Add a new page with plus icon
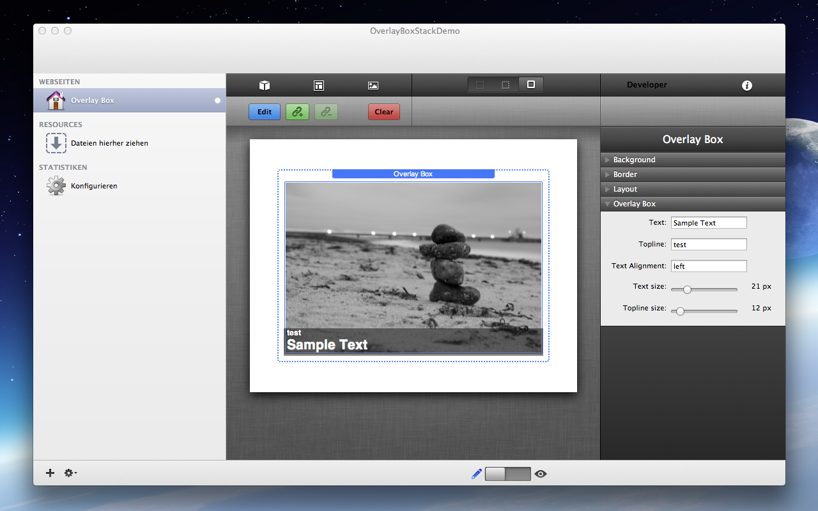The width and height of the screenshot is (818, 511). coord(50,473)
